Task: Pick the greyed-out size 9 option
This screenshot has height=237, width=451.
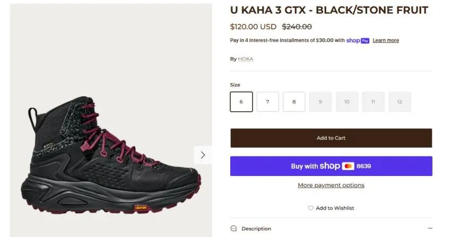Action: pyautogui.click(x=320, y=102)
